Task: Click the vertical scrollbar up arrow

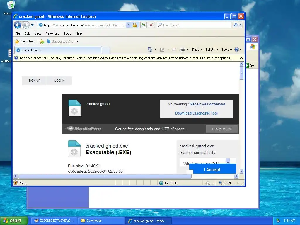Action: [241, 64]
